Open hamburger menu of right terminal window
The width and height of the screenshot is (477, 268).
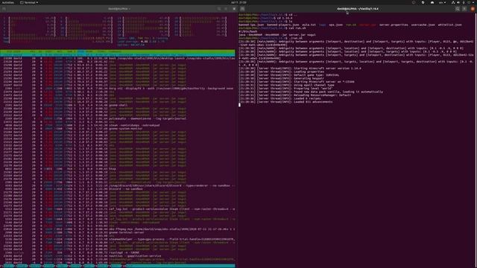[x=464, y=9]
